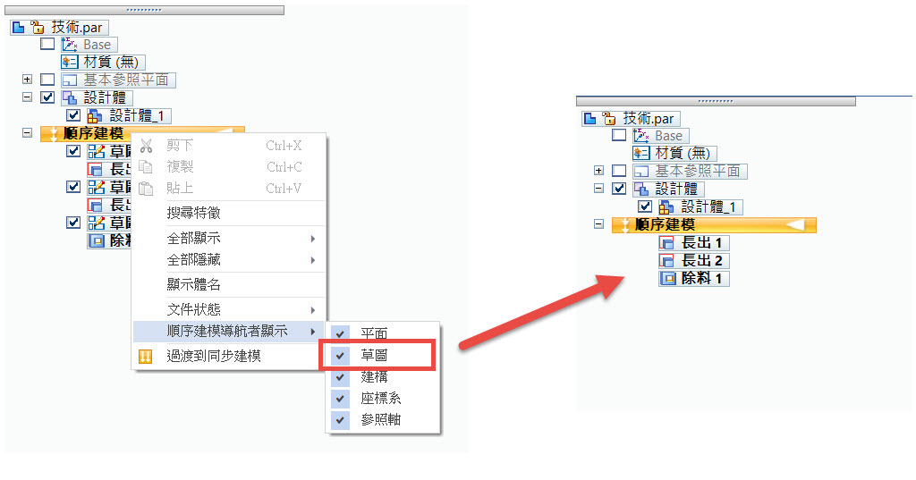Click 設計體 icon in right tree
Image resolution: width=916 pixels, height=480 pixels.
[641, 189]
